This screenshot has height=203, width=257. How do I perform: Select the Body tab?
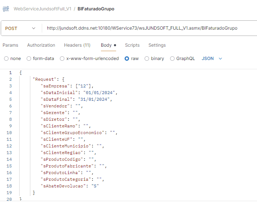click(x=106, y=45)
